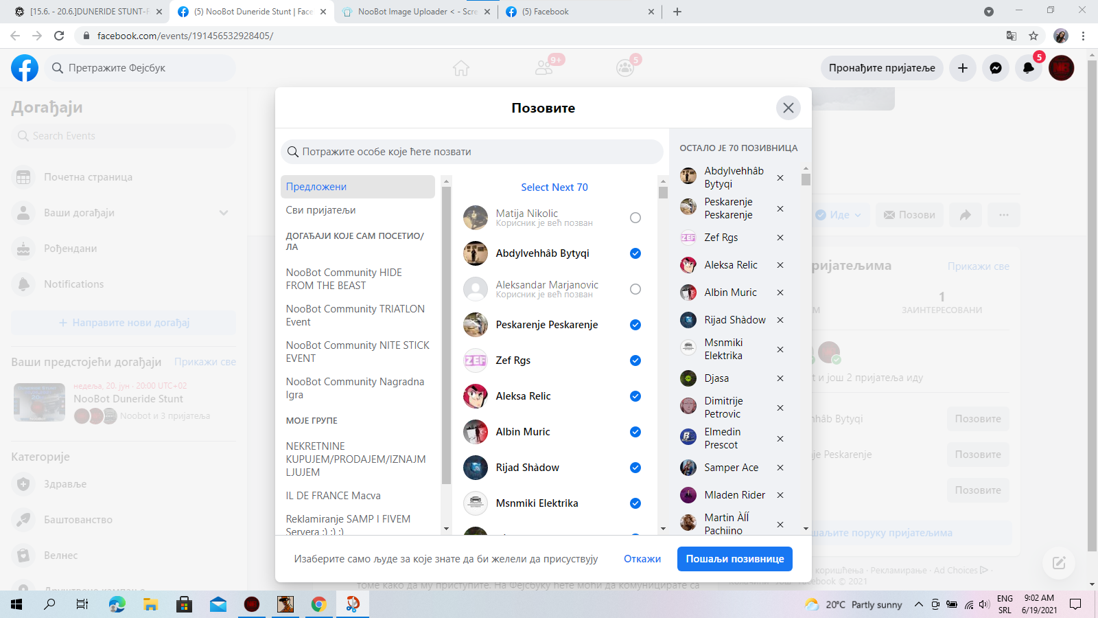Select the Сви пријатељи category
This screenshot has width=1098, height=618.
tap(320, 210)
